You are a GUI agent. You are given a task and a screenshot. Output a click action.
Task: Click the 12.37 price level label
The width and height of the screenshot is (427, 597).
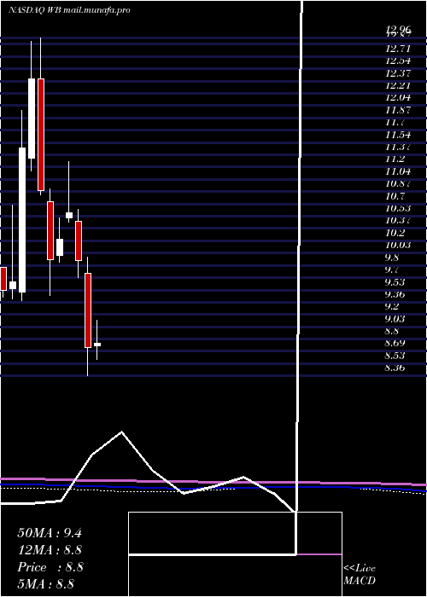click(398, 73)
